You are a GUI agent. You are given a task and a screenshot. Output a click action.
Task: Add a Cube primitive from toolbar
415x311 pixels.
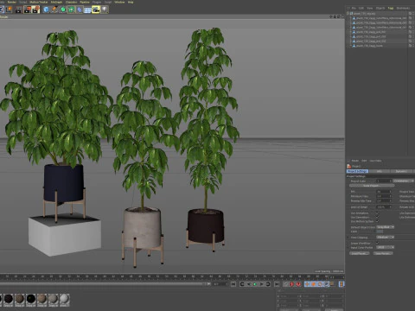46,10
